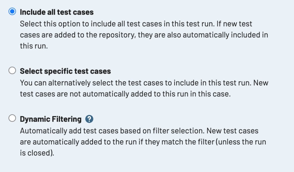
Task: Click the line starting "are automatically added to the run"
Action: (143, 142)
